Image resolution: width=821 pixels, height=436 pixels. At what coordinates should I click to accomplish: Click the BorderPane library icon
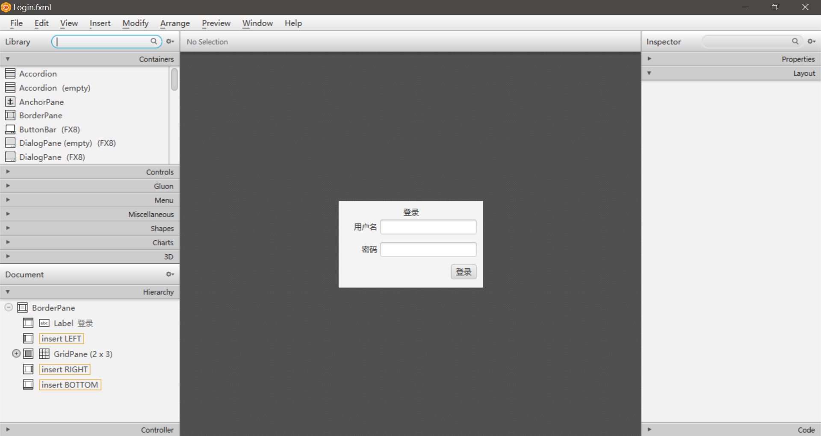10,115
